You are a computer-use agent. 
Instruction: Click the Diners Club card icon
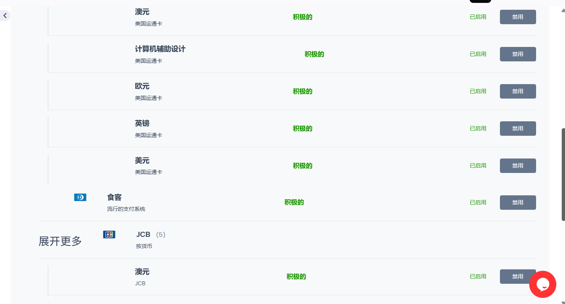coord(80,197)
